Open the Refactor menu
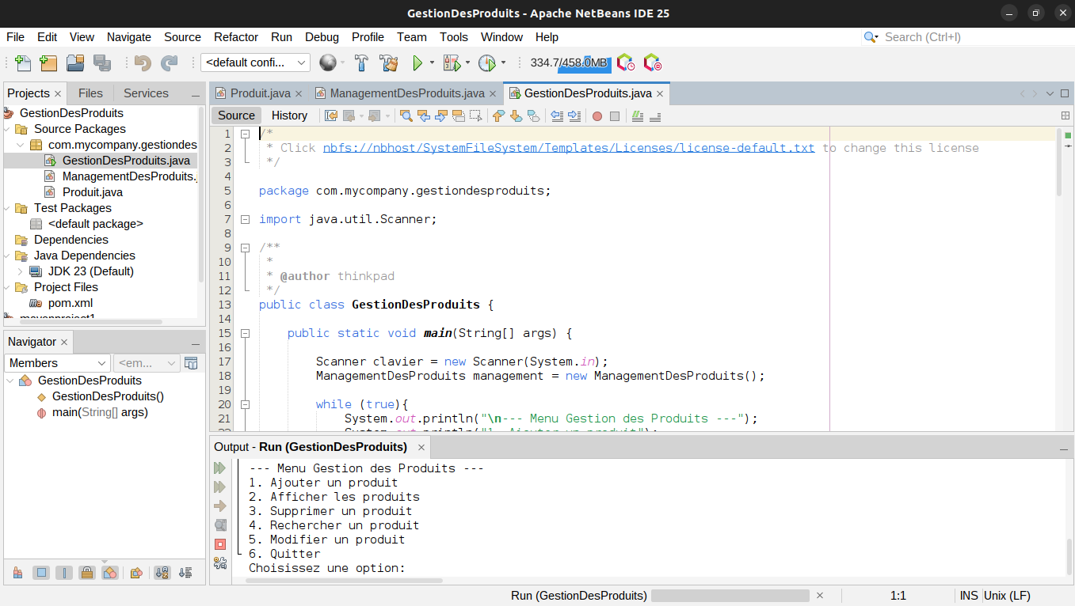This screenshot has width=1075, height=606. pos(236,37)
